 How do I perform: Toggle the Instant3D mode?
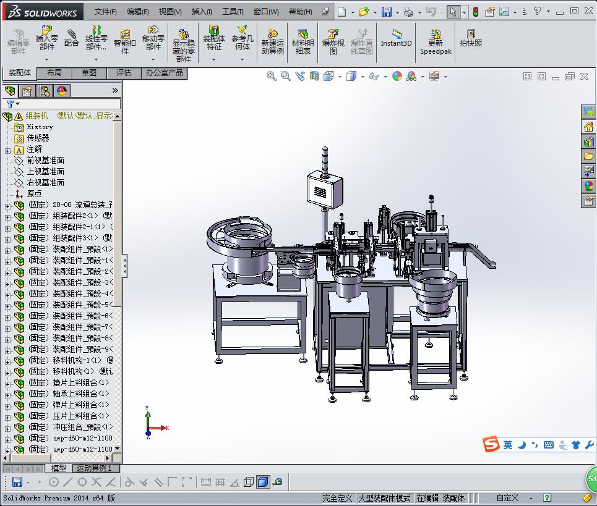[396, 38]
